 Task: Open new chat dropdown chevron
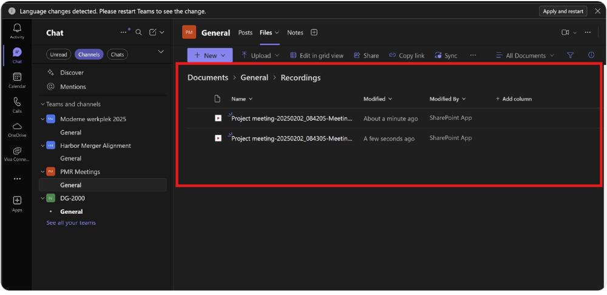coord(162,33)
